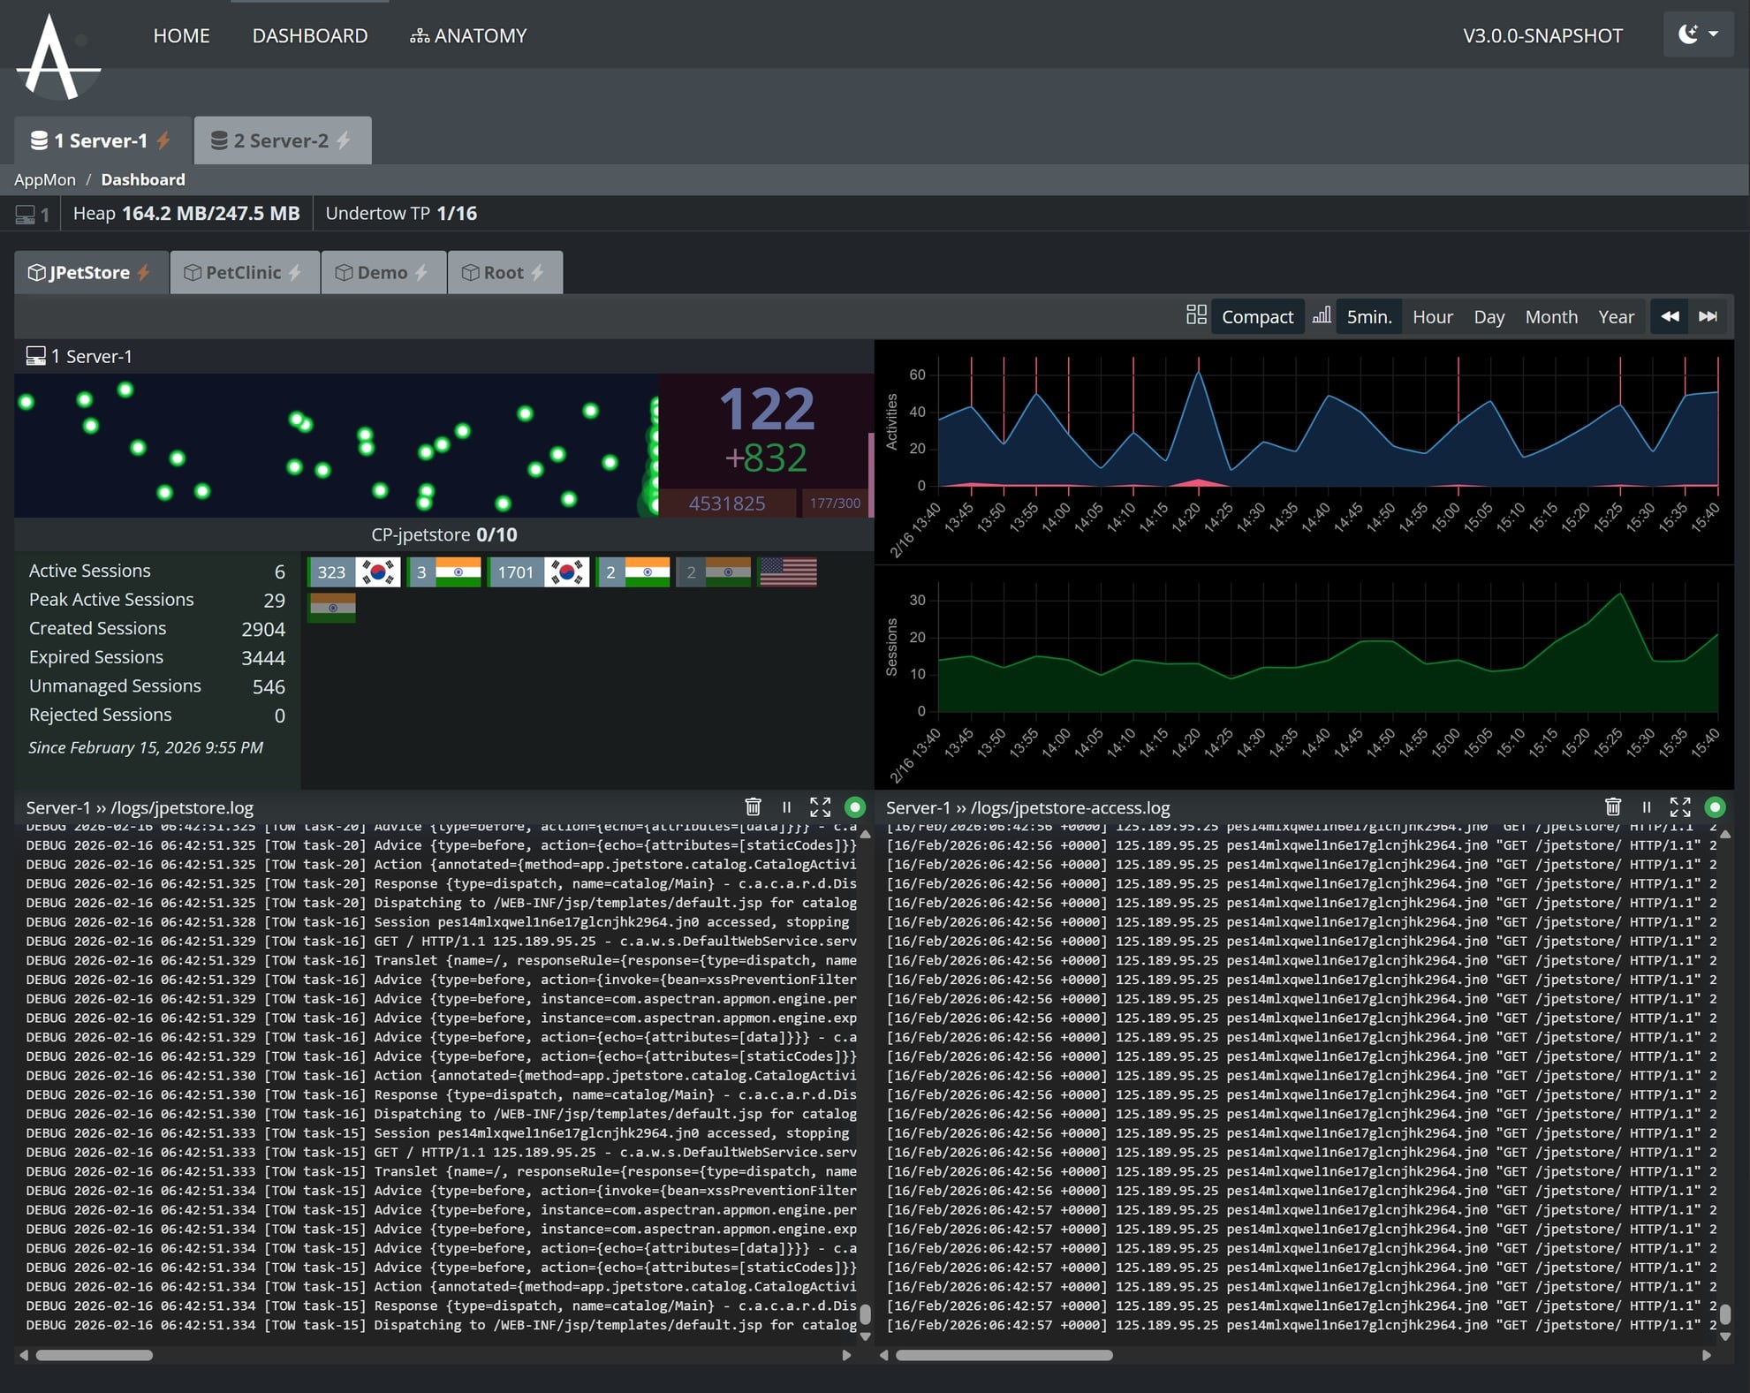Jump forward to latest chart data

point(1708,315)
